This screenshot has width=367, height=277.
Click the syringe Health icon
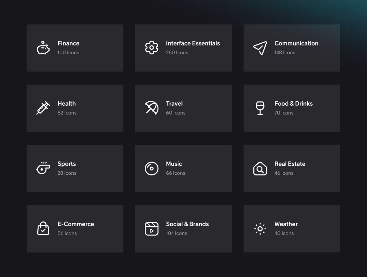coord(43,108)
